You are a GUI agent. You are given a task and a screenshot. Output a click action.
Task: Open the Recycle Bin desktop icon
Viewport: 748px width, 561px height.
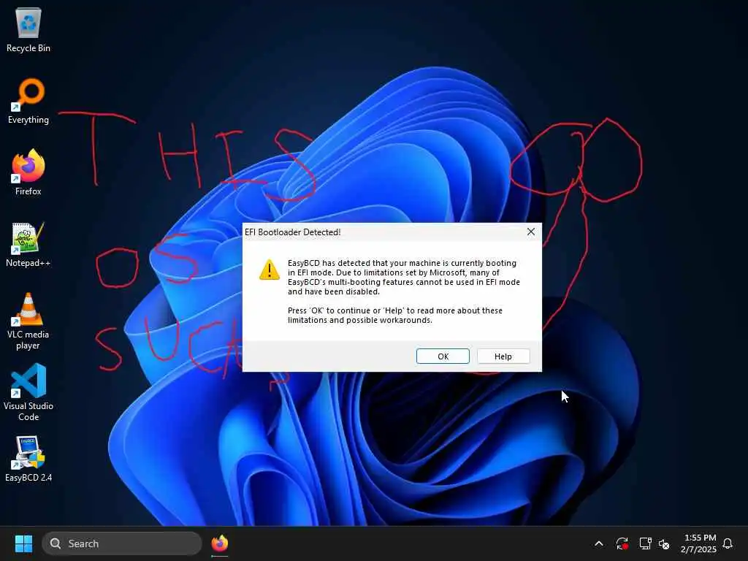28,29
